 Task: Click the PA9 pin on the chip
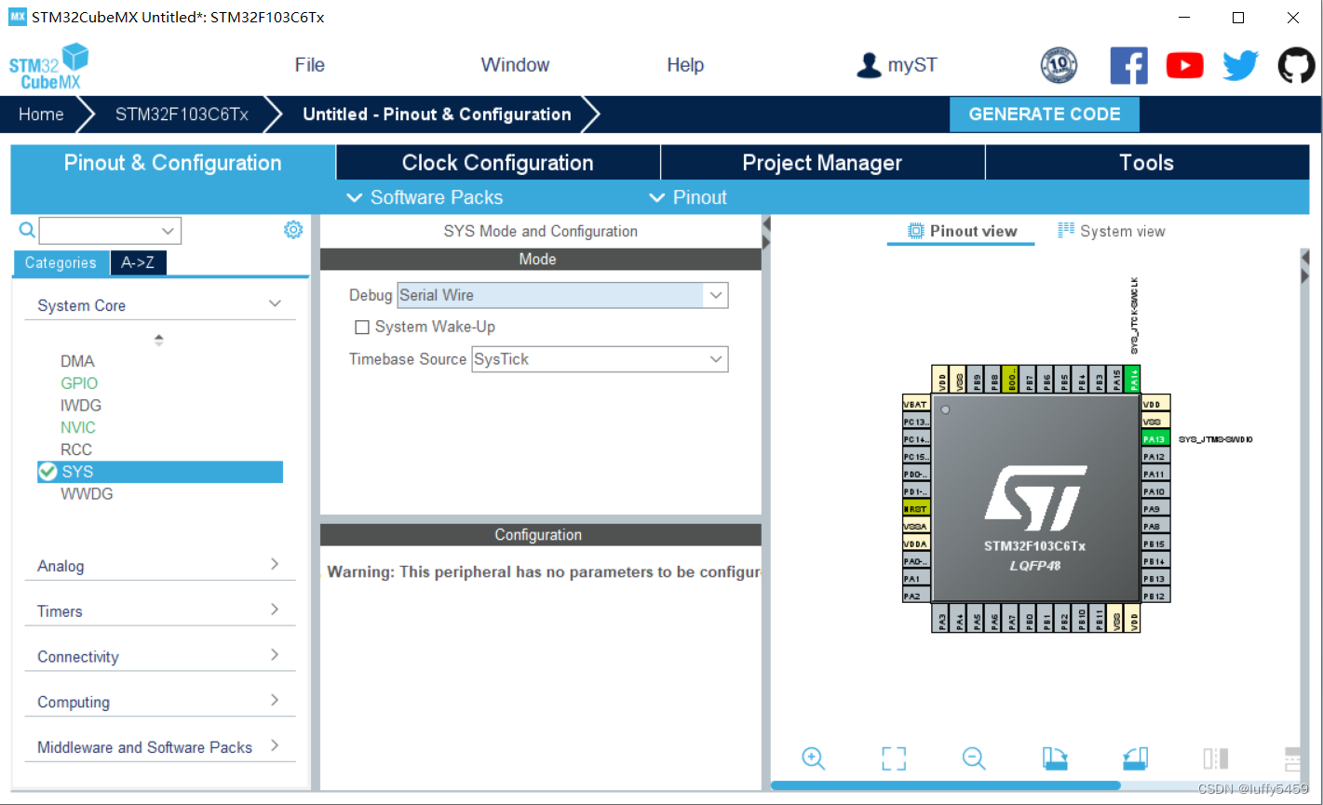pyautogui.click(x=1155, y=509)
